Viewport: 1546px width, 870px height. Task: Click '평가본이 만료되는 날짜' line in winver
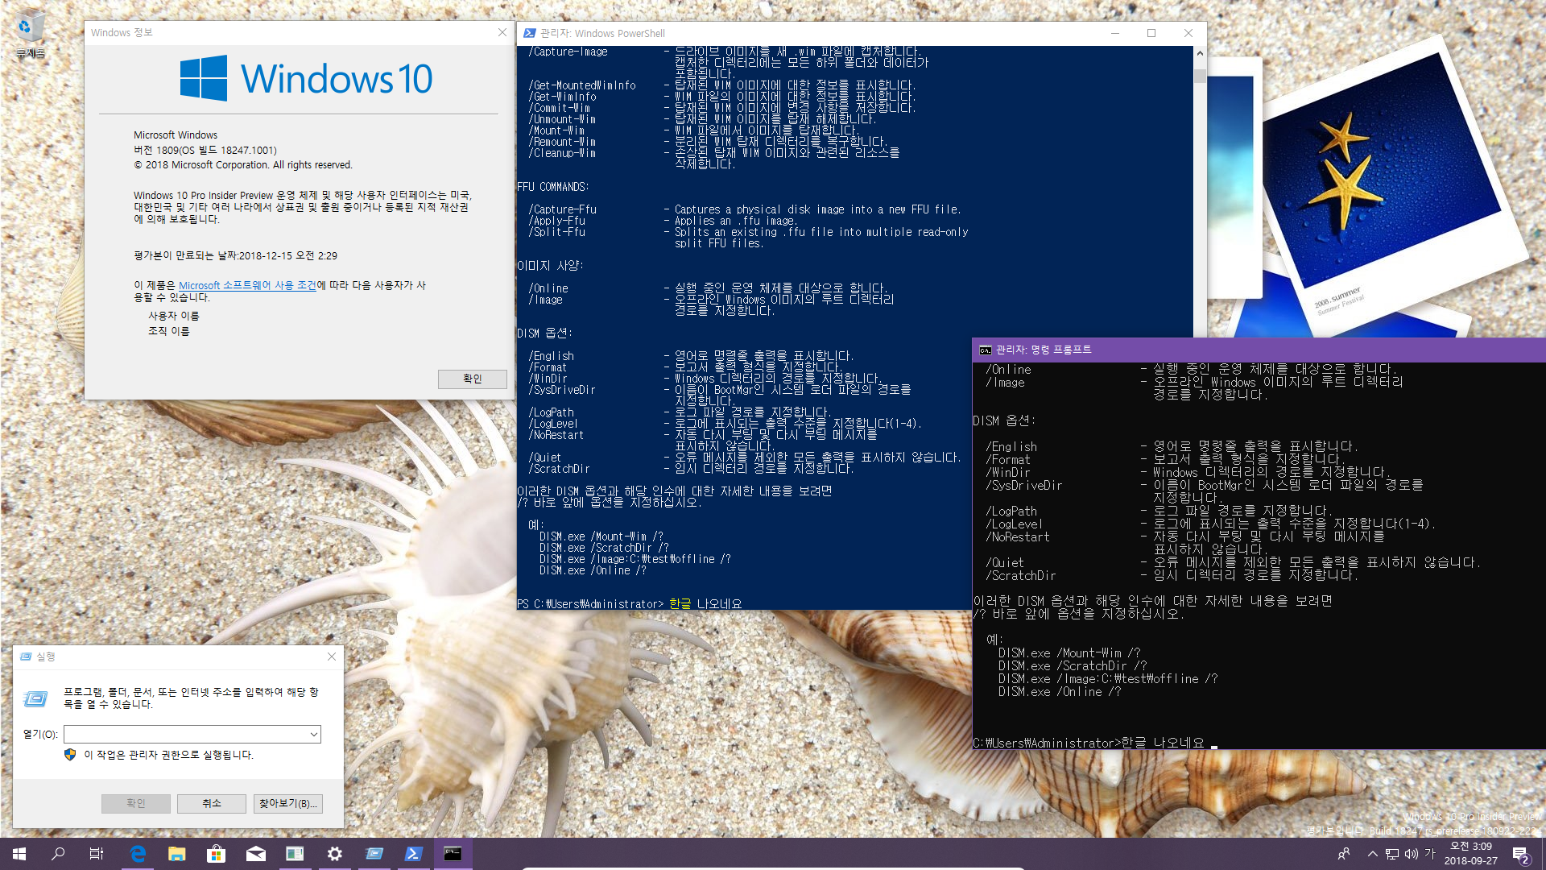click(x=236, y=255)
